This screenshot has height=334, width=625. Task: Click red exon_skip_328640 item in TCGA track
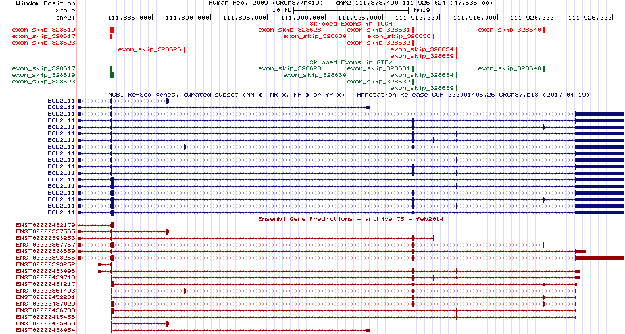tap(511, 30)
